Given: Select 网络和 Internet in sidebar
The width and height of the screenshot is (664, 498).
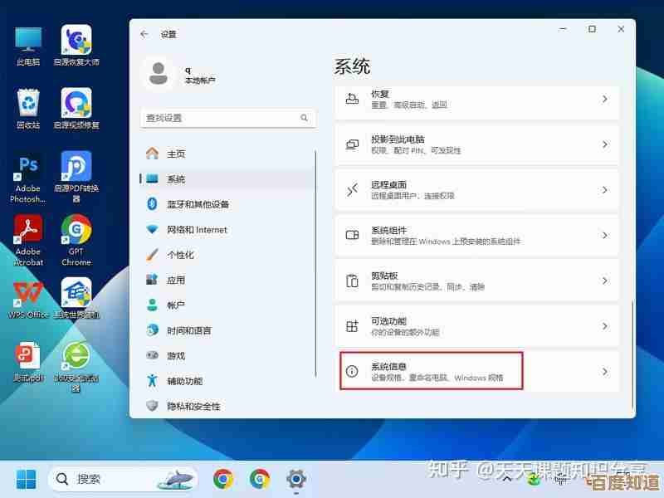Looking at the screenshot, I should 197,230.
